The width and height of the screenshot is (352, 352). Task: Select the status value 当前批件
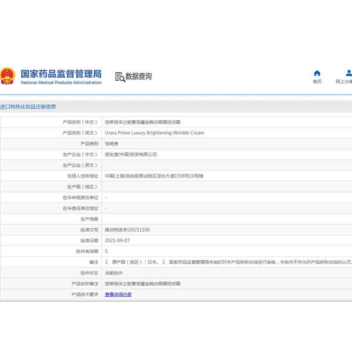coord(114,273)
